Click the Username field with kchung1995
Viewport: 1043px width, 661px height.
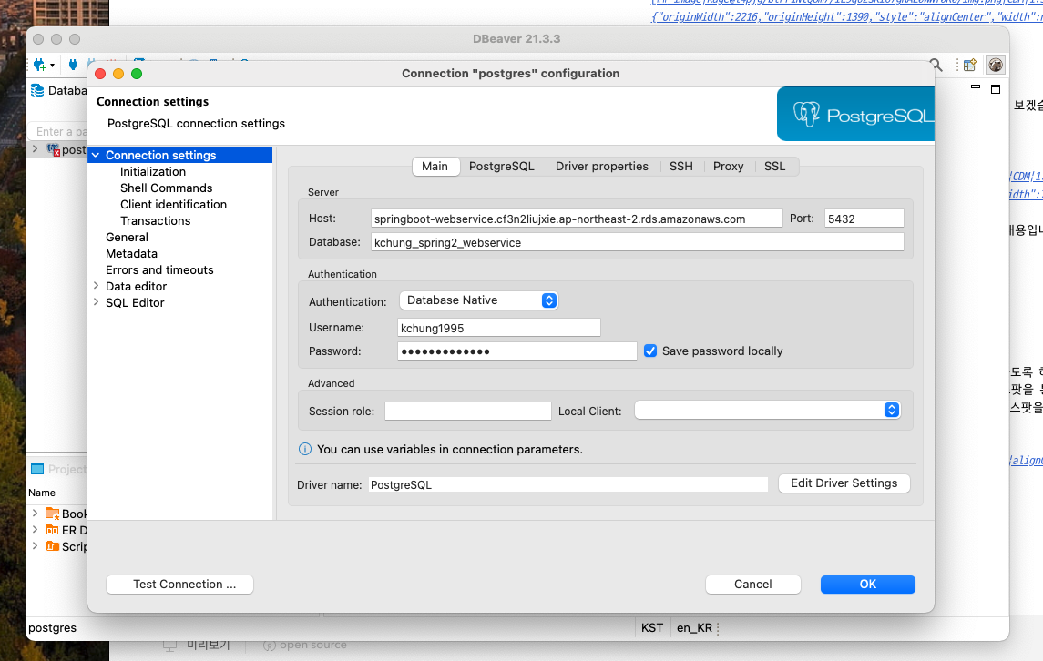(x=499, y=328)
